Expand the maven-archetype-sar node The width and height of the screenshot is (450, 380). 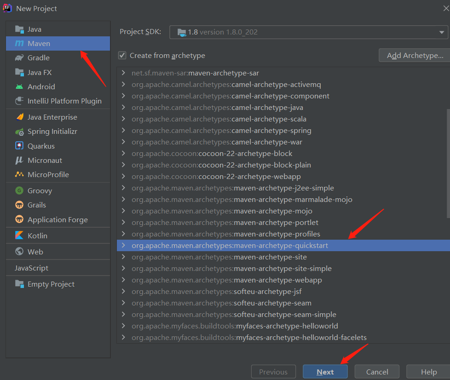[x=123, y=73]
